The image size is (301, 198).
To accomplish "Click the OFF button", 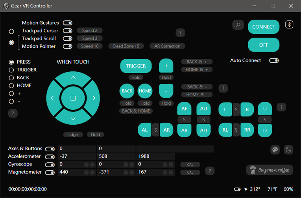I will [x=264, y=45].
